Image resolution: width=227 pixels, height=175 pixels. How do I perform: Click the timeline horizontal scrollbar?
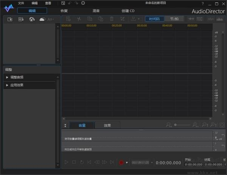point(138,119)
